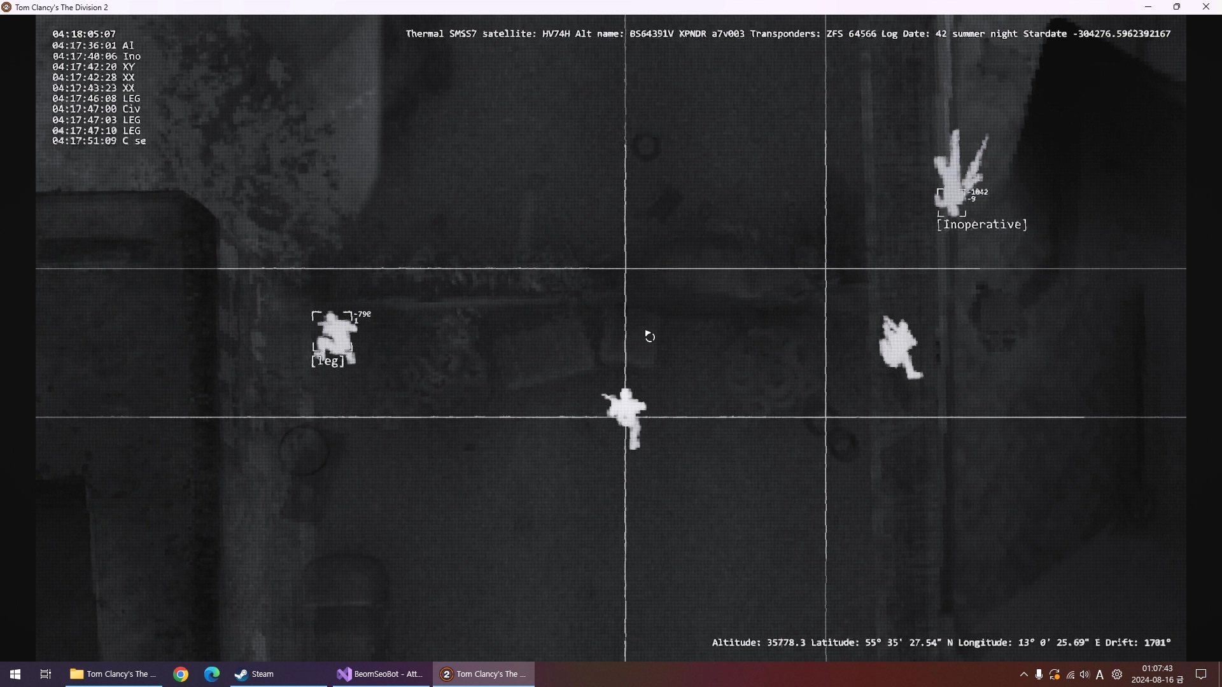This screenshot has height=687, width=1222.
Task: Click the [Inoperative] thermal target label
Action: [981, 225]
